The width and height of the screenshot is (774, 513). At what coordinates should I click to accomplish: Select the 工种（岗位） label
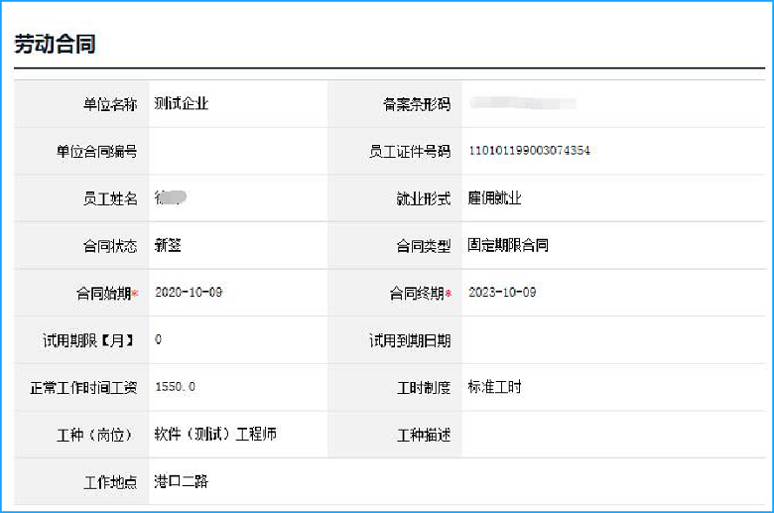coord(96,435)
